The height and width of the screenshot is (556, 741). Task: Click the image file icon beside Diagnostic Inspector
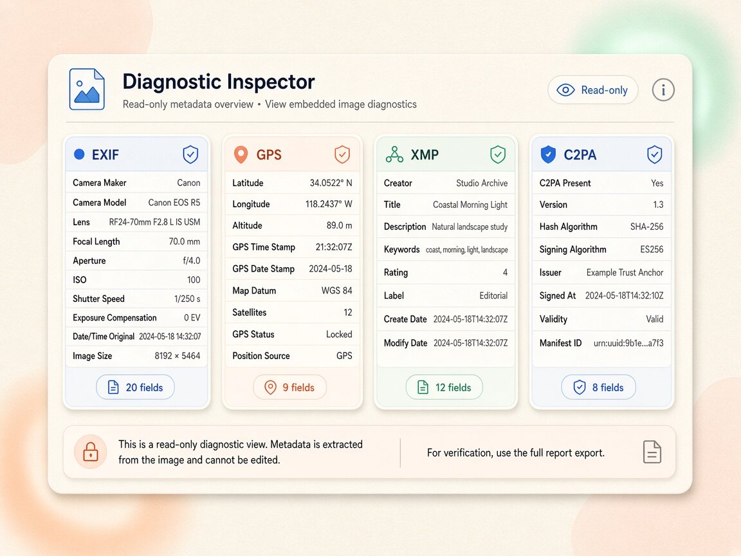87,89
